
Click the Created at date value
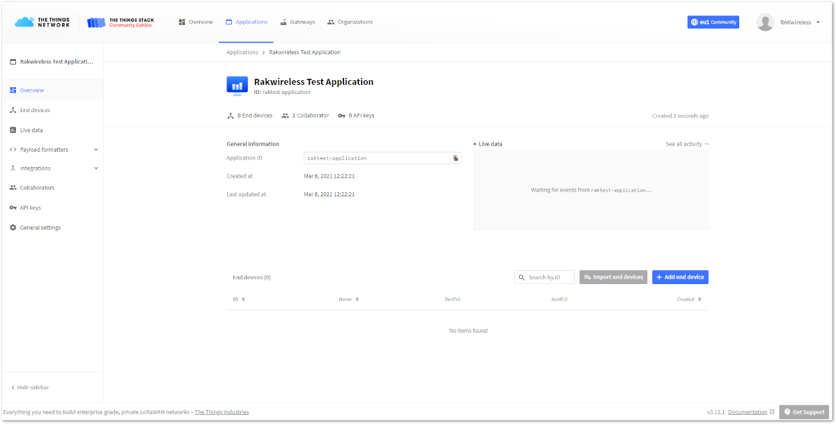pos(330,176)
